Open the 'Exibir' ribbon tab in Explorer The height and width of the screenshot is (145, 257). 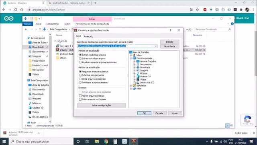pyautogui.click(x=67, y=24)
